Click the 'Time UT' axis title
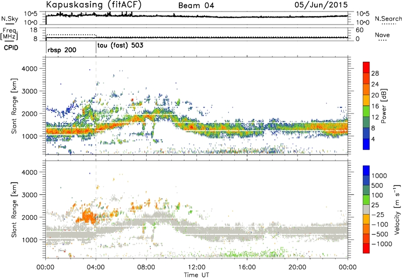Screen dimensions: 402x278 (x=196, y=275)
